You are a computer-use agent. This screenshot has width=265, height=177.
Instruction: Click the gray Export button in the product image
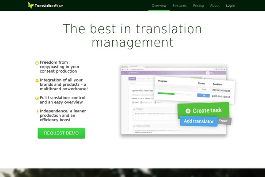point(224,121)
